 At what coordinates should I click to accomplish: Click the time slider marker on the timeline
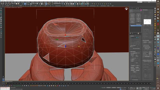(x=6, y=83)
